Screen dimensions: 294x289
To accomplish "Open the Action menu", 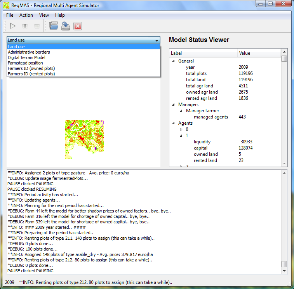I will (x=26, y=15).
